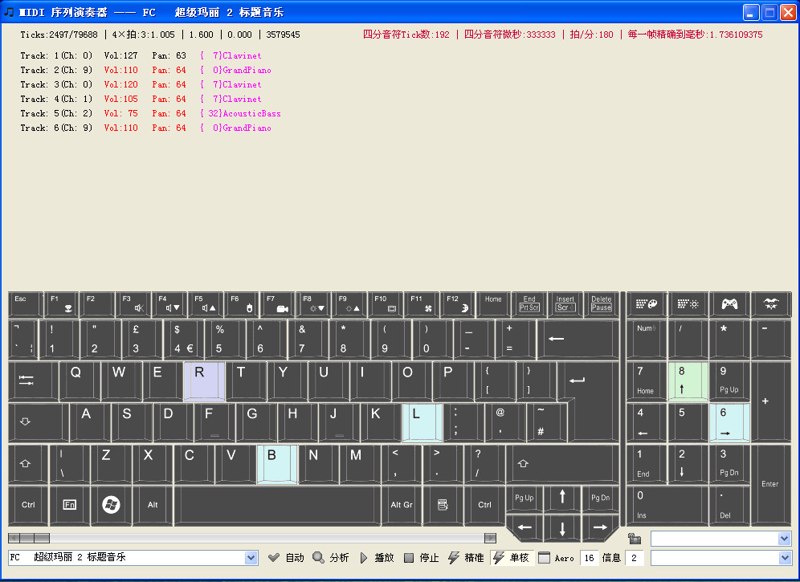
Task: Click the highlighted R key
Action: (204, 381)
